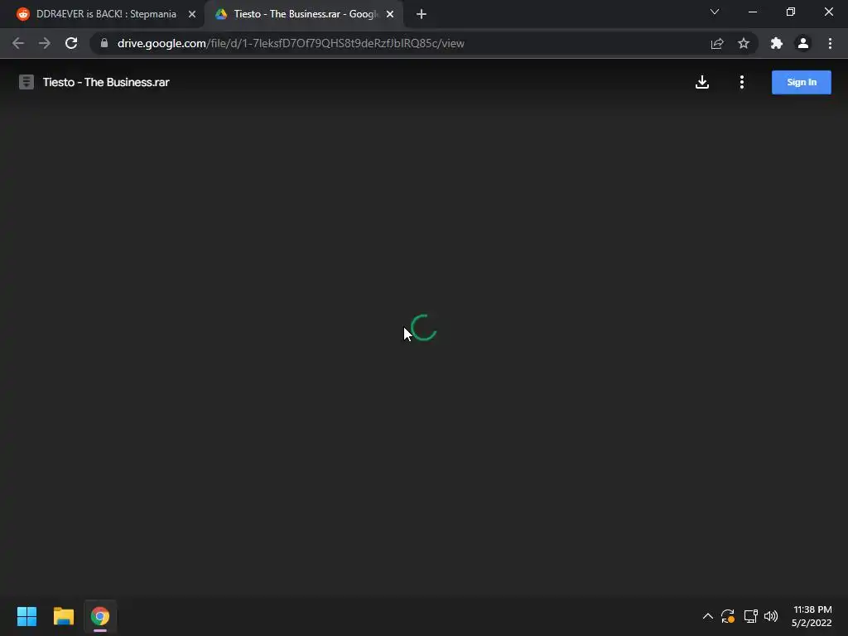This screenshot has height=636, width=848.
Task: Share this page from the address bar
Action: [x=717, y=43]
